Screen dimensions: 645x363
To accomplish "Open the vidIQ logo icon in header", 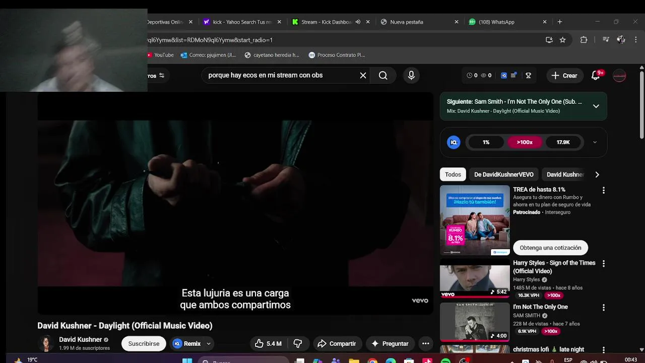I will (x=504, y=75).
